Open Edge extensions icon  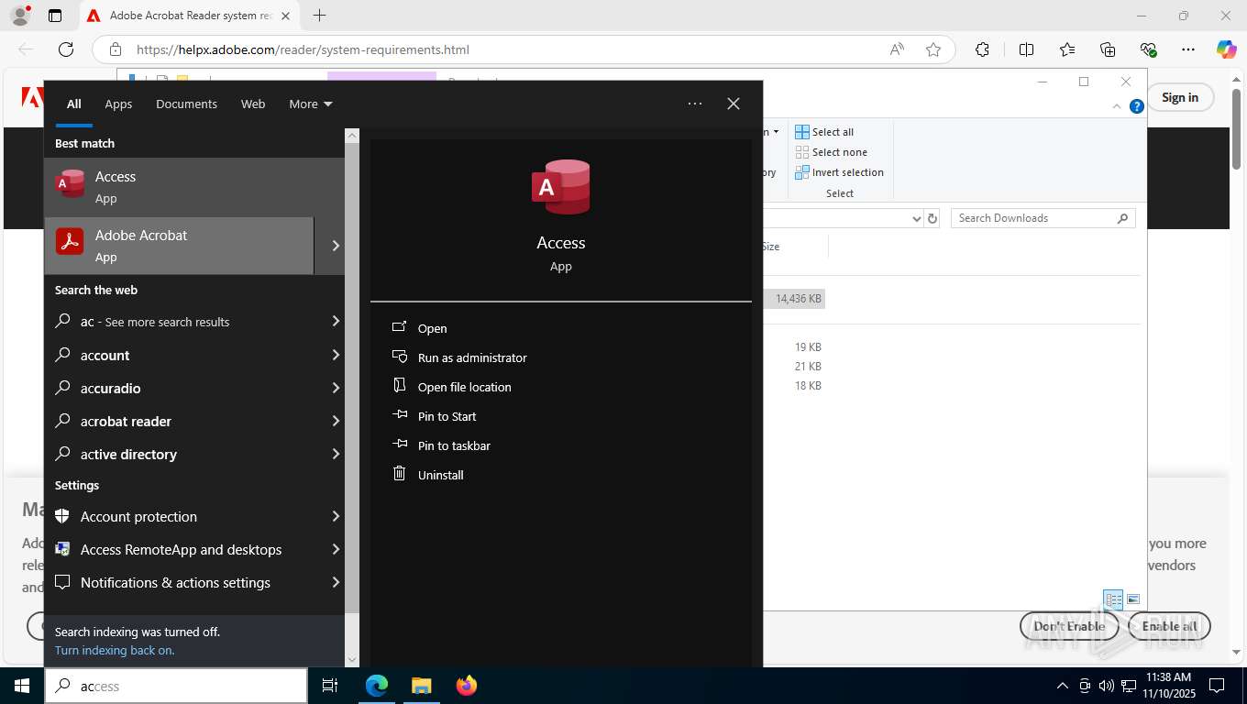[x=982, y=49]
